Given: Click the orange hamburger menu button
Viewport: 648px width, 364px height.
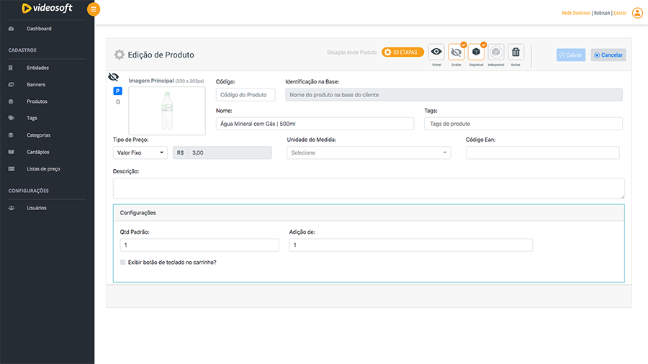Looking at the screenshot, I should pyautogui.click(x=94, y=9).
